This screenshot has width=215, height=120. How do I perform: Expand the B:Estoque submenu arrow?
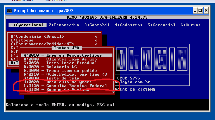[96, 41]
